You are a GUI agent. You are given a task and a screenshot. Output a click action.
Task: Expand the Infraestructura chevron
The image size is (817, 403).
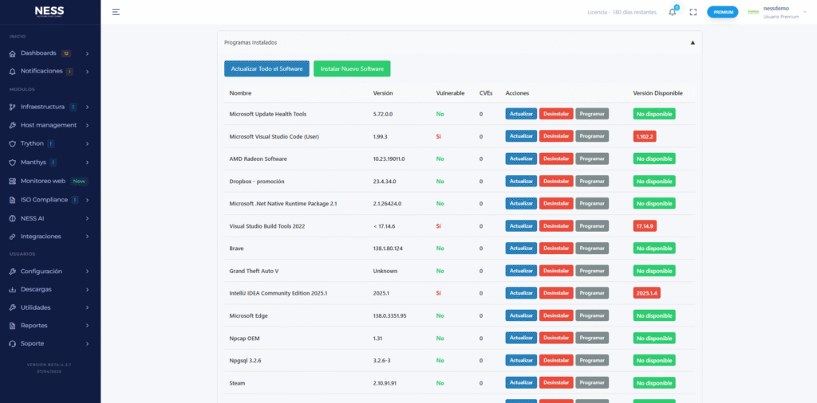[87, 107]
